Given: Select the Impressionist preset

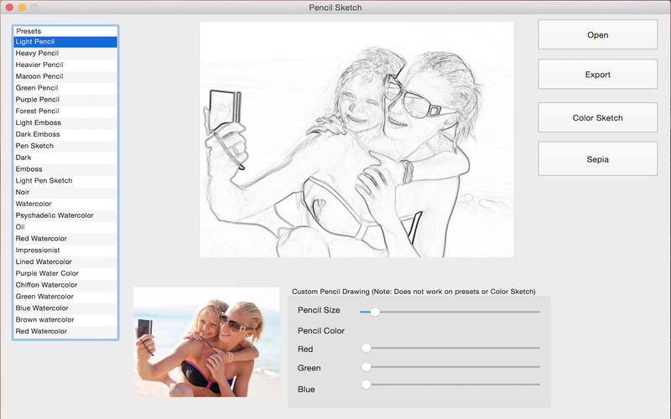Looking at the screenshot, I should coord(65,251).
